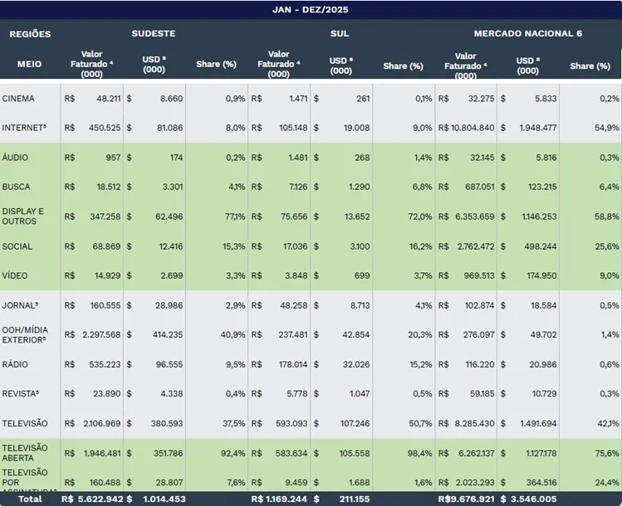Click the BUSCA row label

click(x=17, y=187)
